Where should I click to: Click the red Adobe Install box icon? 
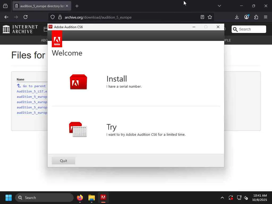tap(78, 82)
